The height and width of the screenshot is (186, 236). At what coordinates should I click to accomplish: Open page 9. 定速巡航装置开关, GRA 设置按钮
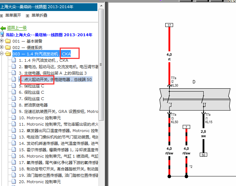[58, 111]
